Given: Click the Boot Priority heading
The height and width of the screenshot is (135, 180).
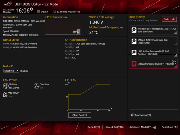Looking at the screenshot, I should [x=137, y=17].
